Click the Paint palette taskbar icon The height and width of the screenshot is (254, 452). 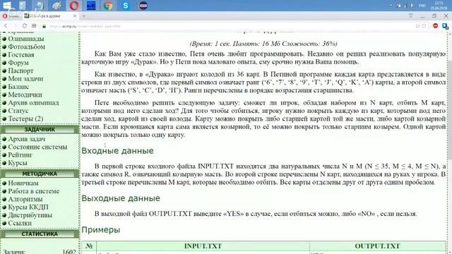coord(57,6)
